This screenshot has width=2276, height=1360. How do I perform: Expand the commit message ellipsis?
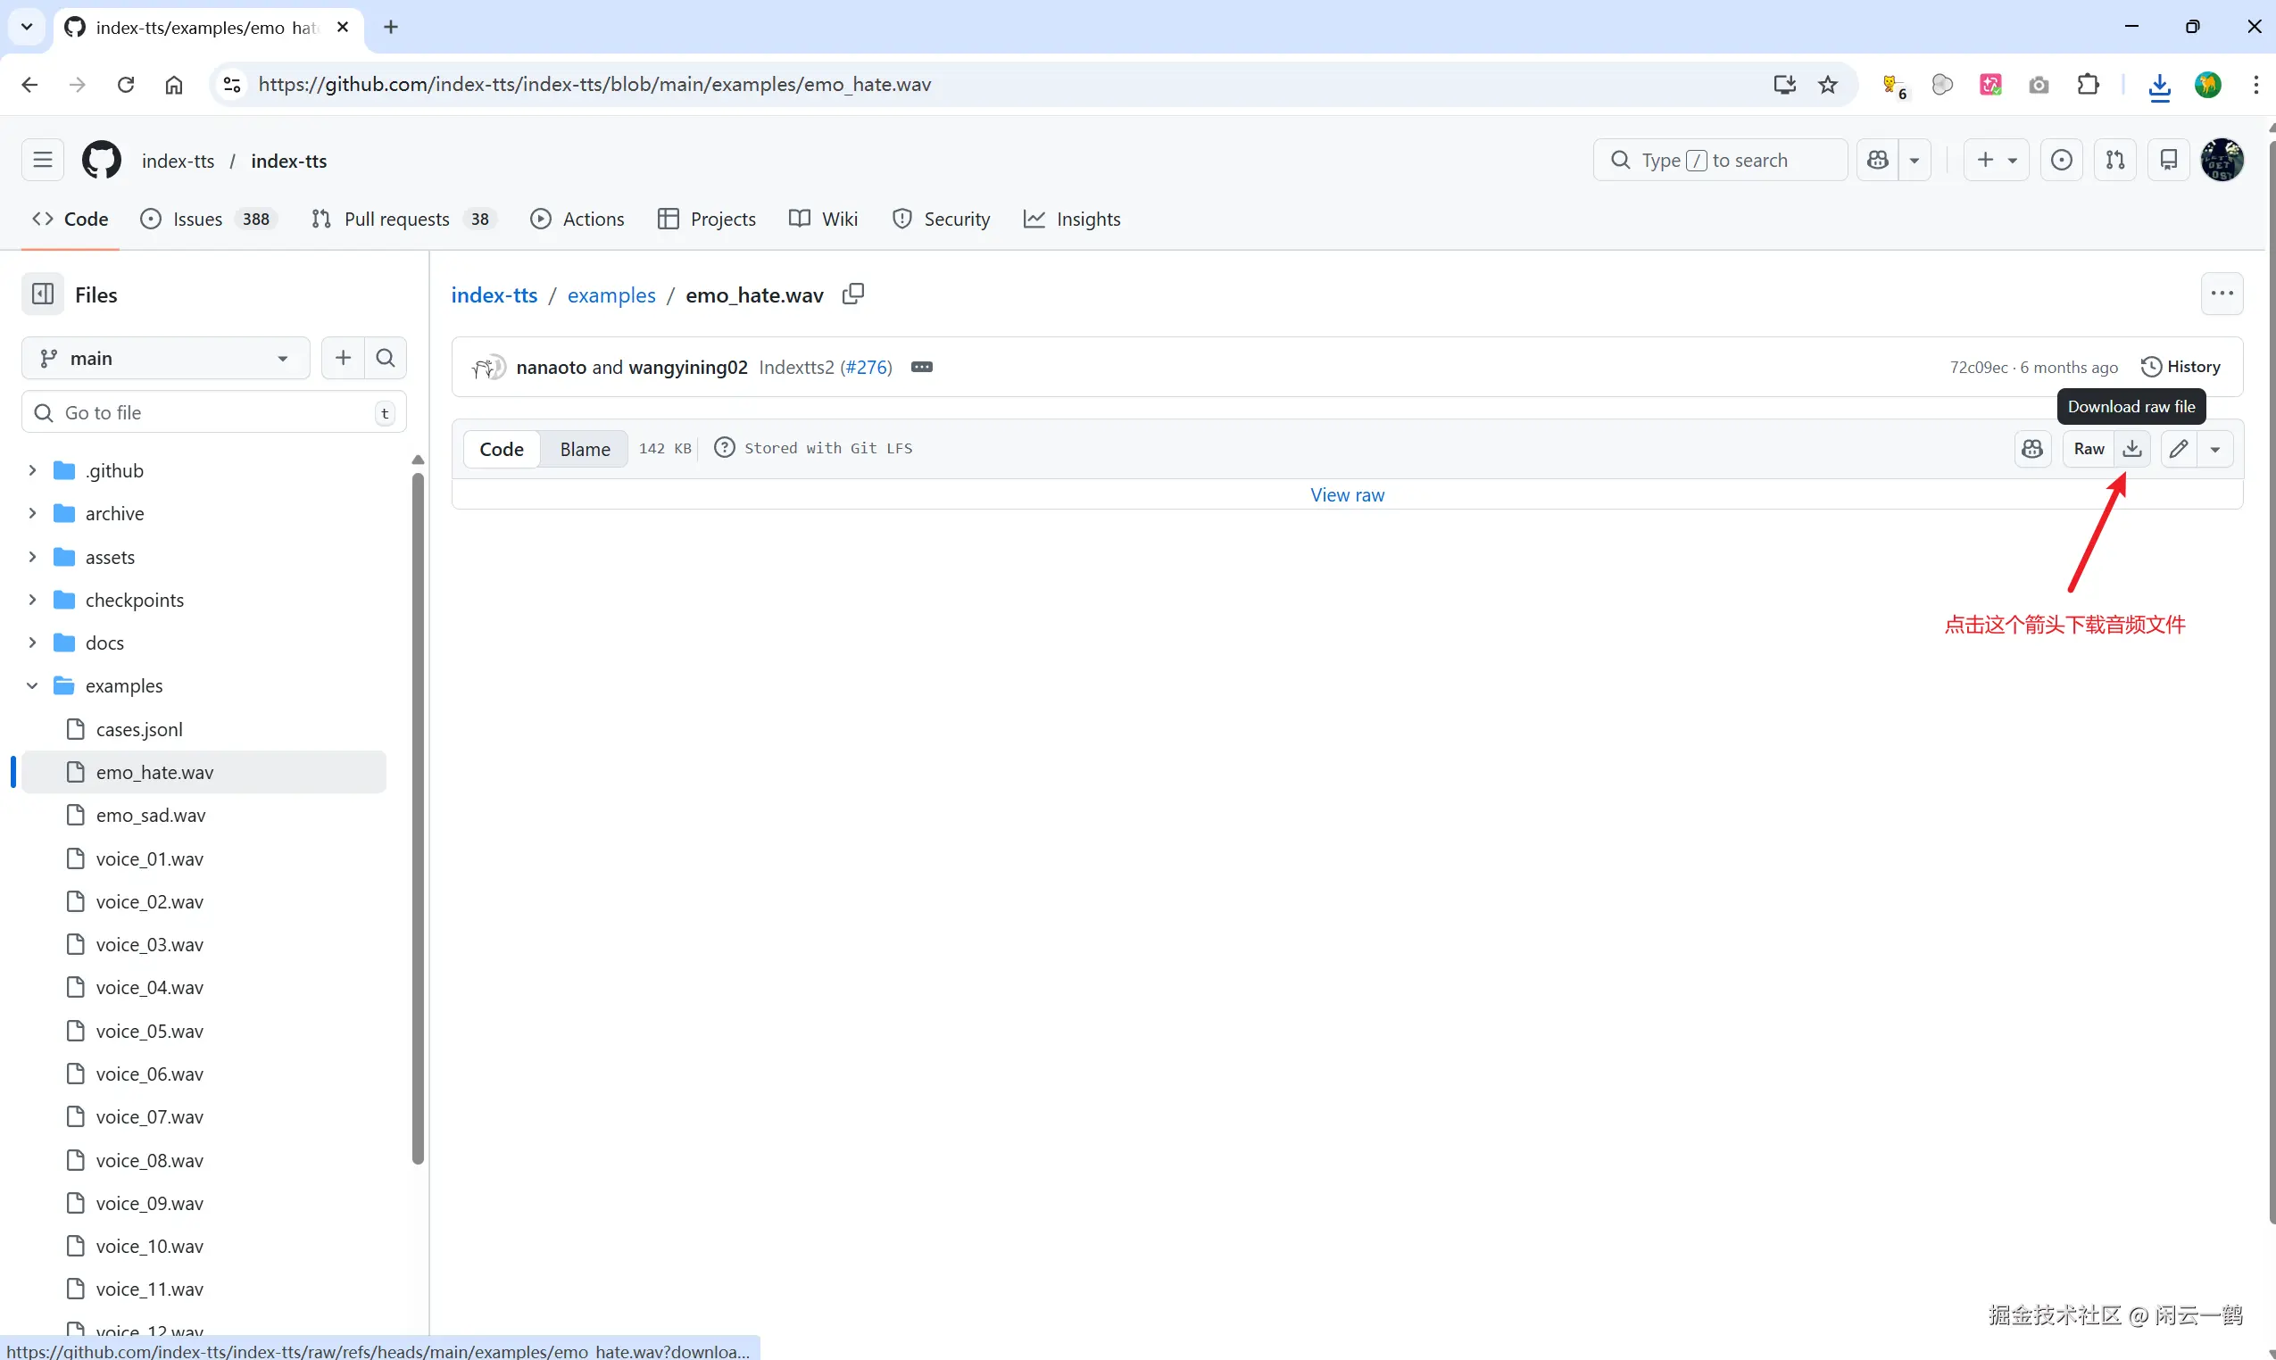click(921, 368)
